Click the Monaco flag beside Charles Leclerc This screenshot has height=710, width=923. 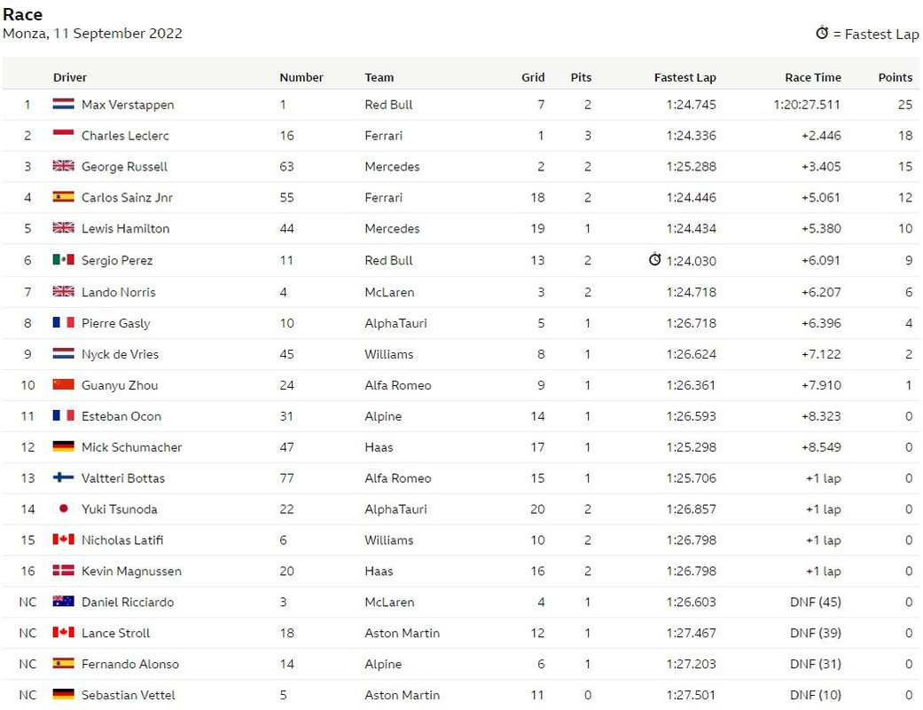(63, 135)
